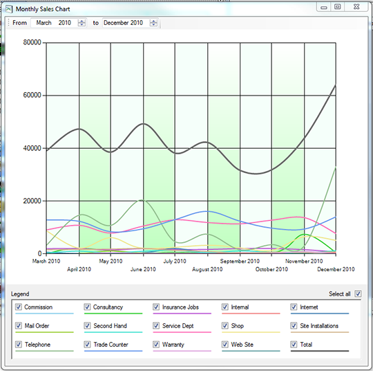Hide the Service Dept series
This screenshot has height=371, width=373.
156,325
